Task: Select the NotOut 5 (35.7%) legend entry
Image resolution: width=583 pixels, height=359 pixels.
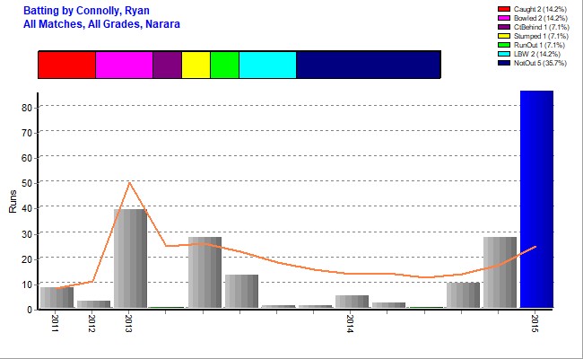Action: point(533,63)
